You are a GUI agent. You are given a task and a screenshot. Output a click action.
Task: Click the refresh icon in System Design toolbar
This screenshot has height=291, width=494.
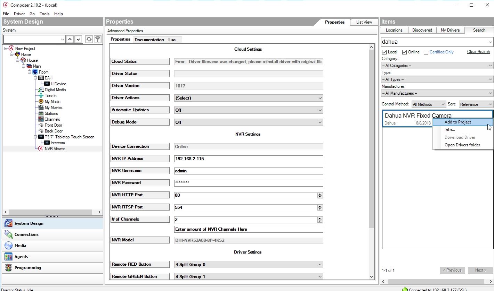pos(89,39)
